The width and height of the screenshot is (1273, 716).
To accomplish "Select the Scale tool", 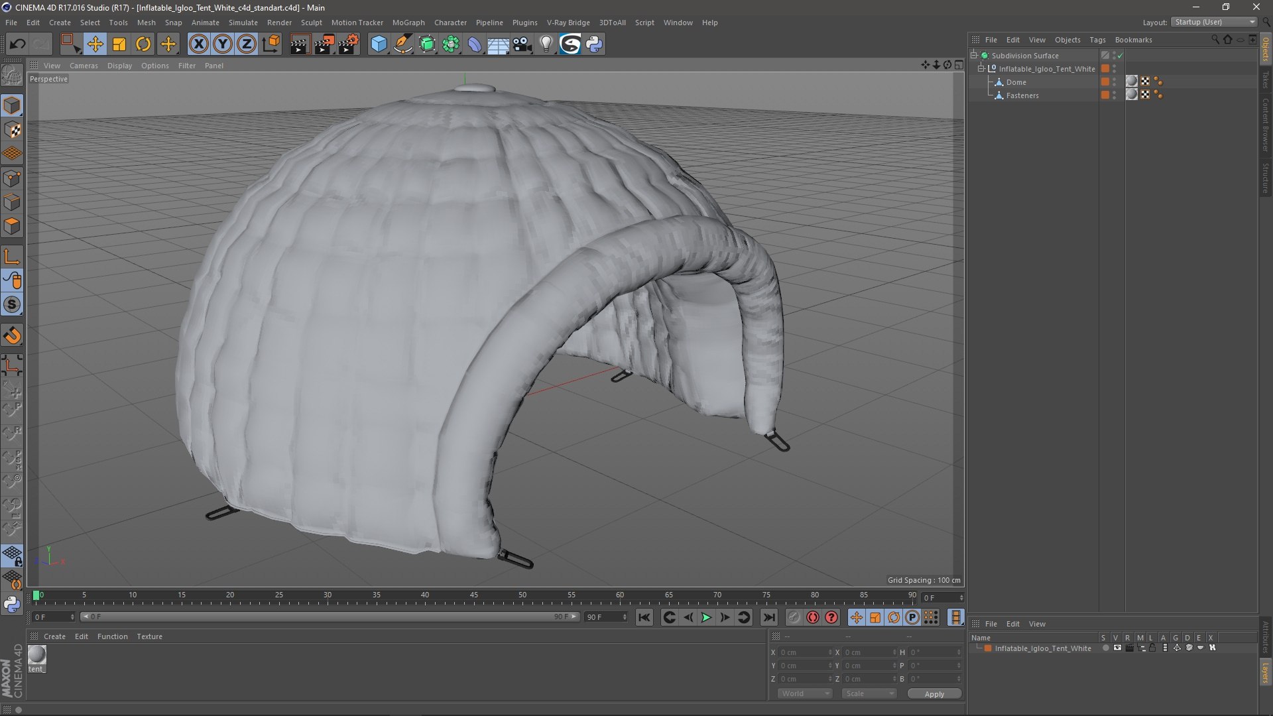I will pyautogui.click(x=119, y=44).
